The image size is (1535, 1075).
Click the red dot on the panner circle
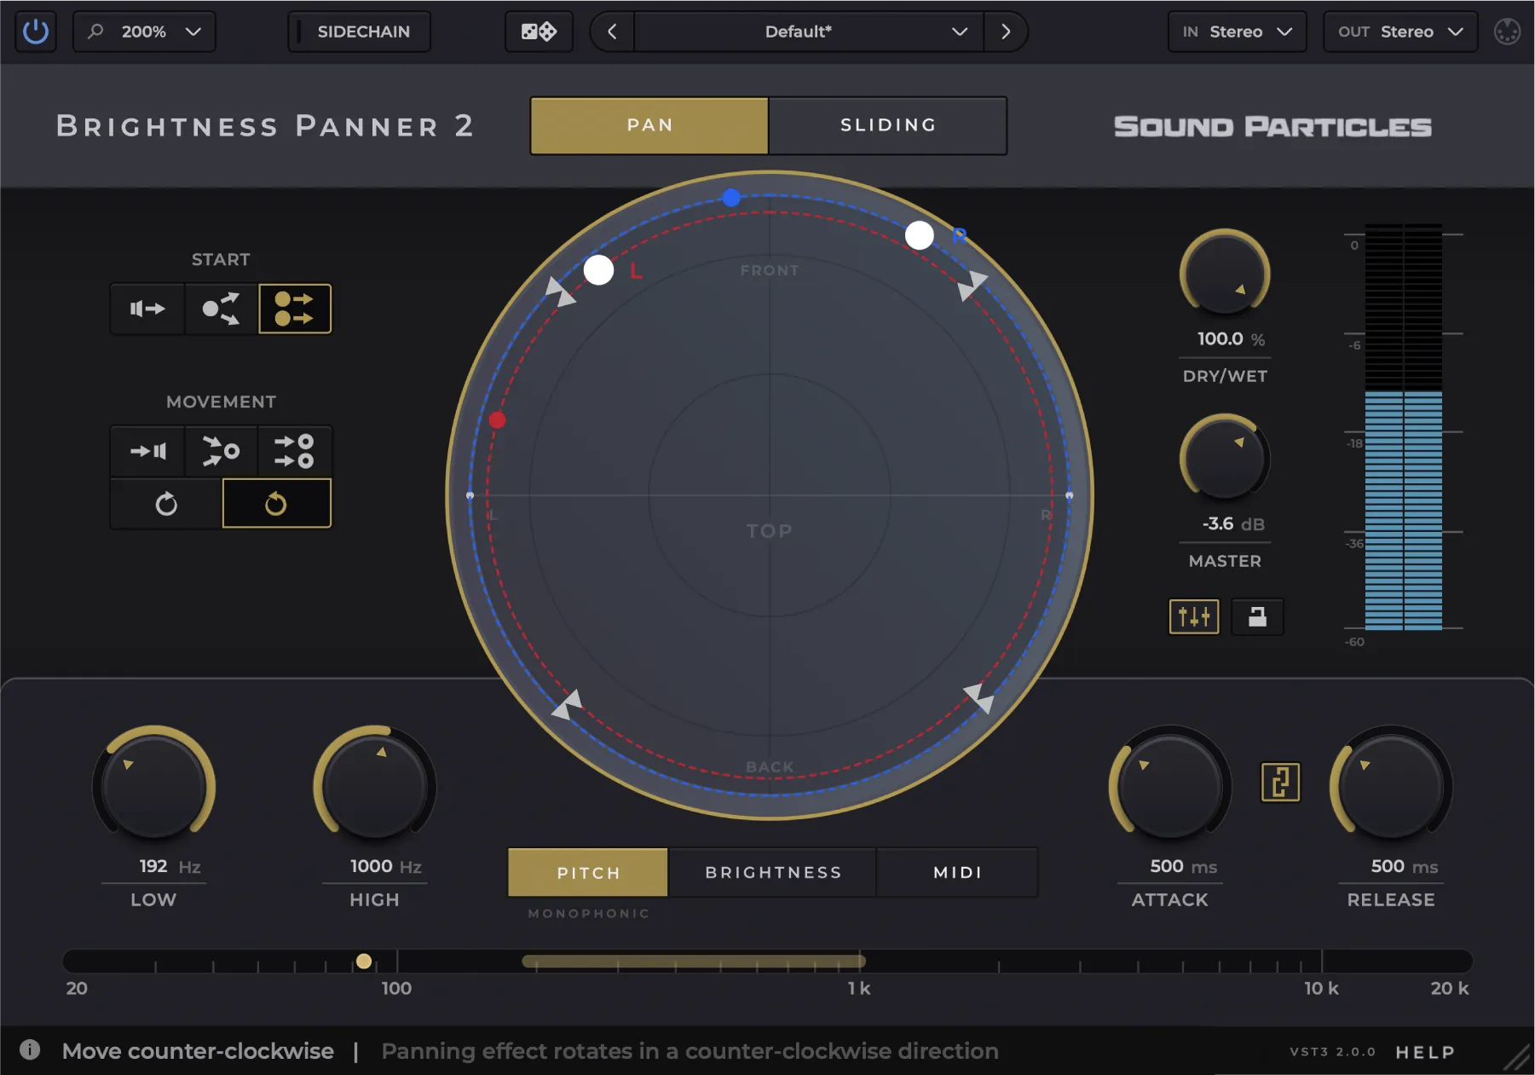click(498, 419)
